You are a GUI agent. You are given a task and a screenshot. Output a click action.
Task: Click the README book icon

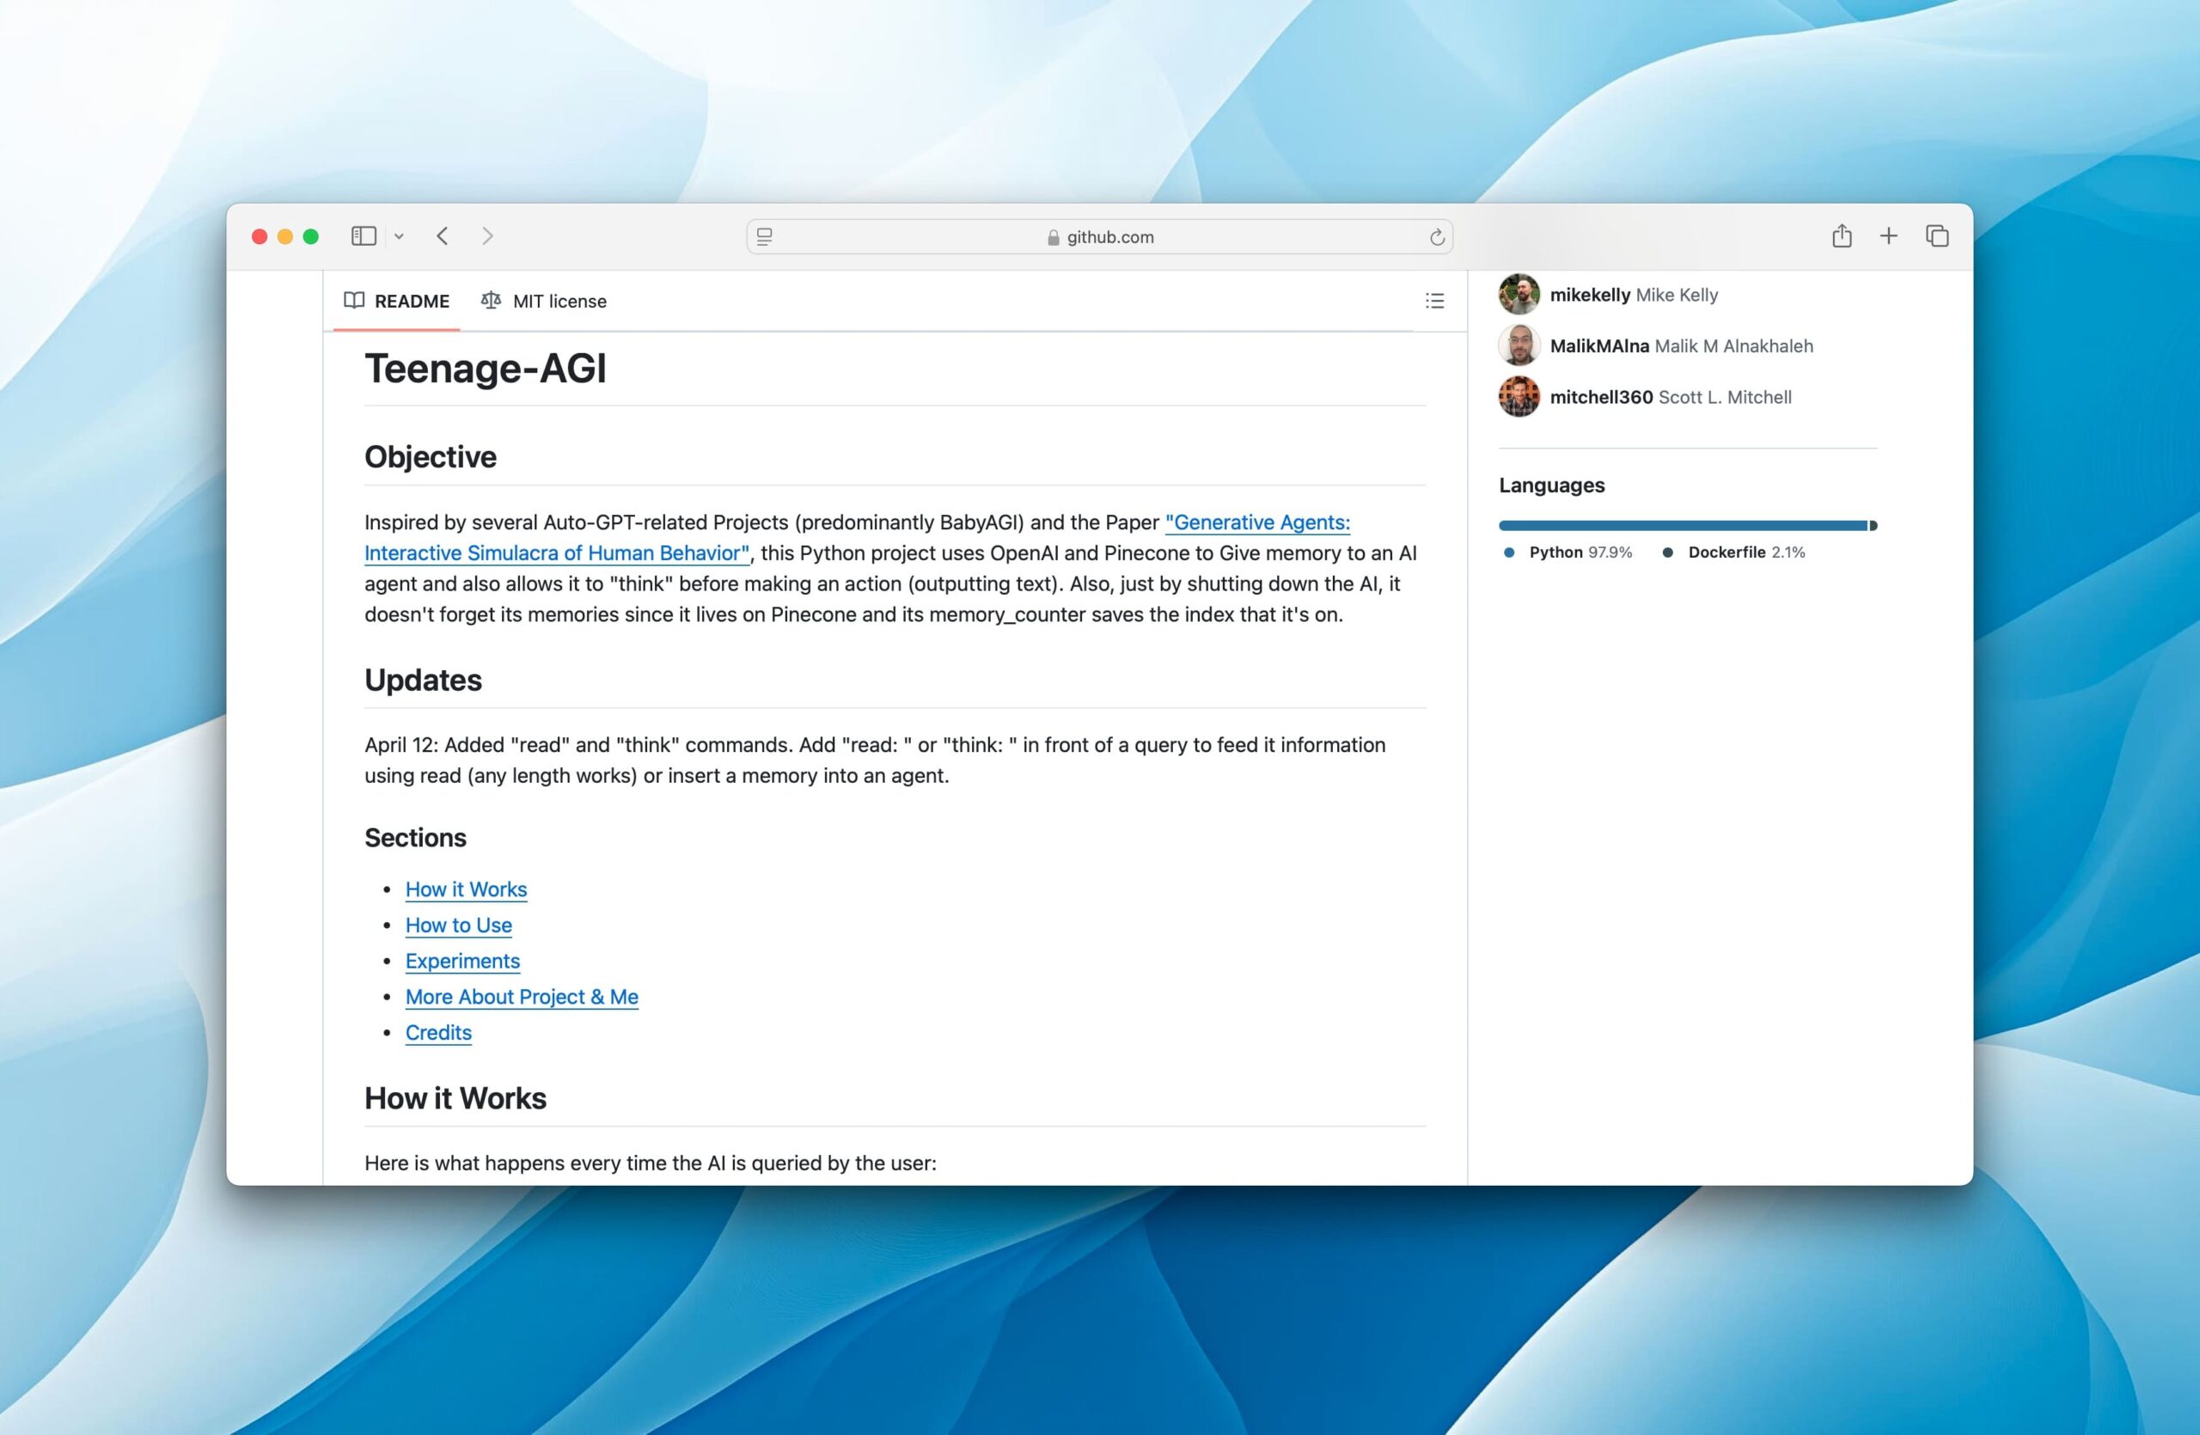355,300
